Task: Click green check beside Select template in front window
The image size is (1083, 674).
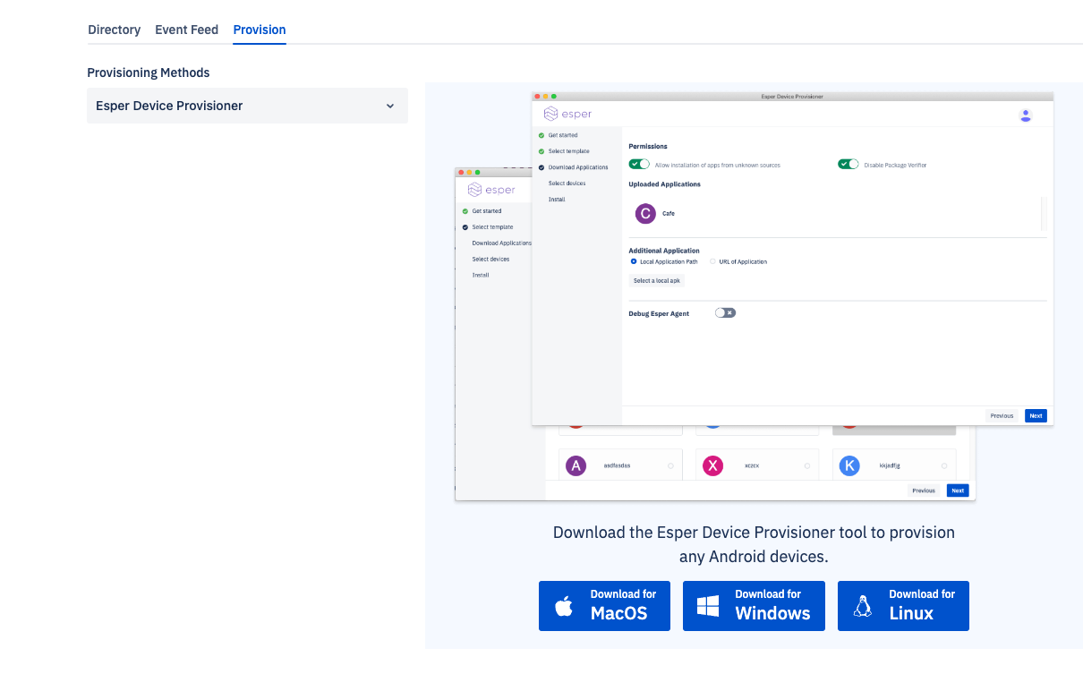Action: 541,151
